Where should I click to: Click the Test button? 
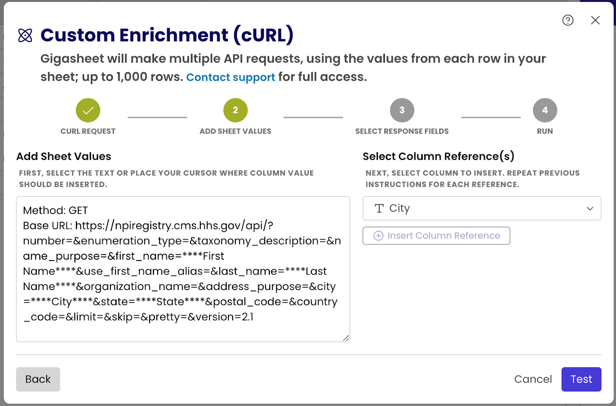(581, 379)
